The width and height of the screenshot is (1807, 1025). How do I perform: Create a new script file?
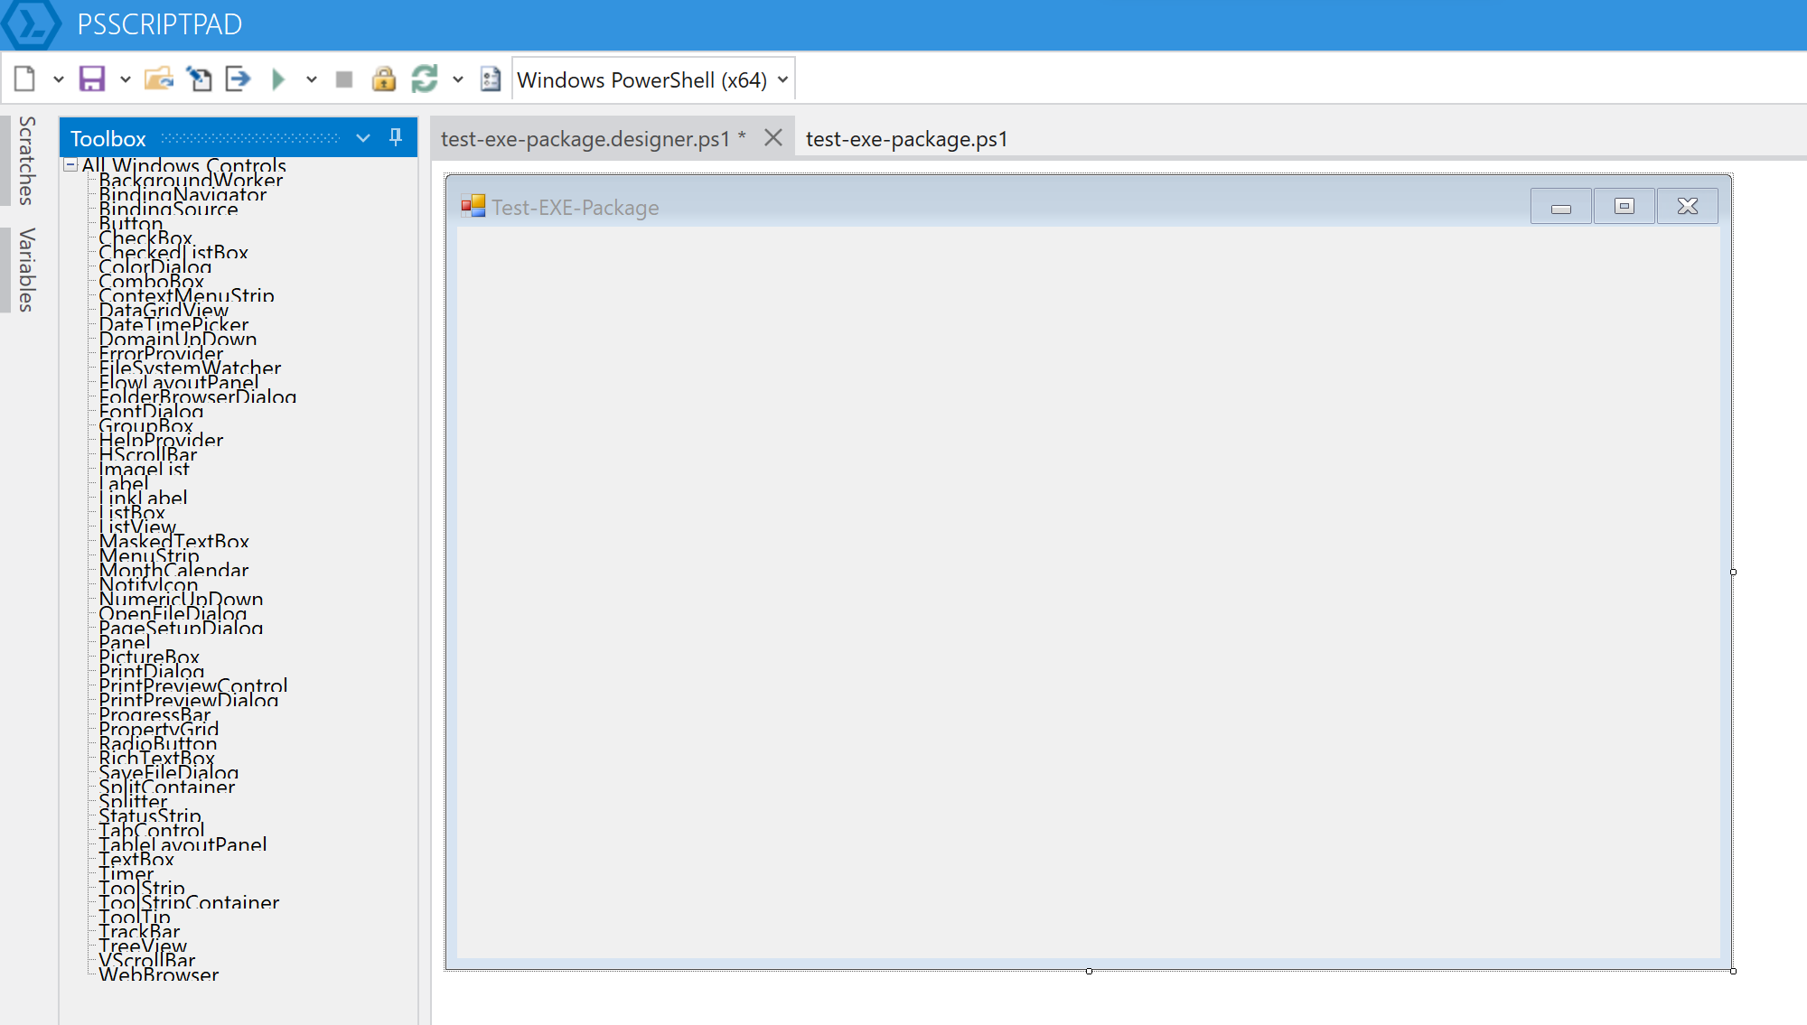click(23, 79)
